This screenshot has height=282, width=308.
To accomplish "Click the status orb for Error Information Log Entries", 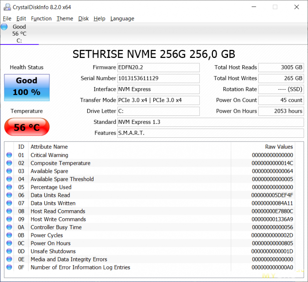I will pyautogui.click(x=9, y=267).
